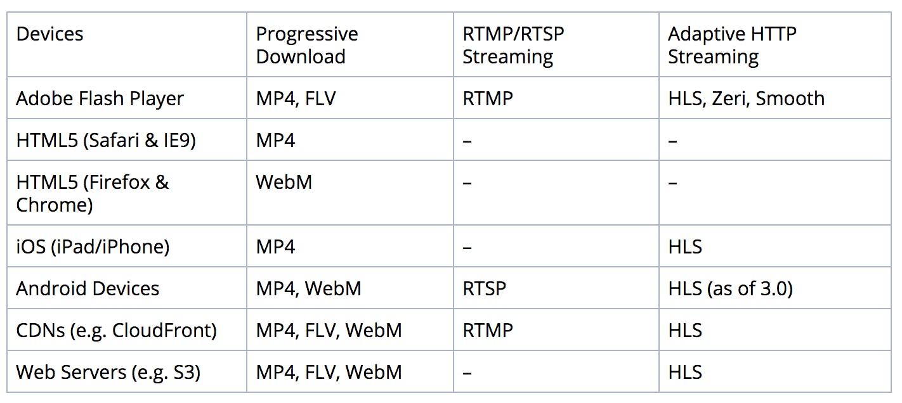Click the HLS cell in the iOS row
This screenshot has height=403, width=902.
775,246
